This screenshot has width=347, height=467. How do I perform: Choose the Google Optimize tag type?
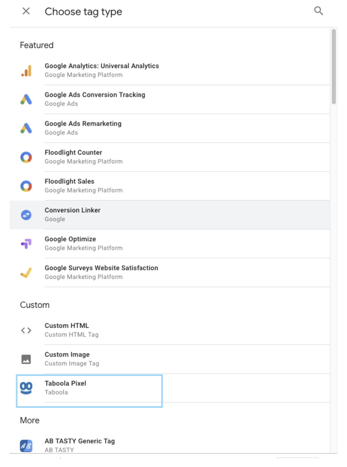point(170,244)
